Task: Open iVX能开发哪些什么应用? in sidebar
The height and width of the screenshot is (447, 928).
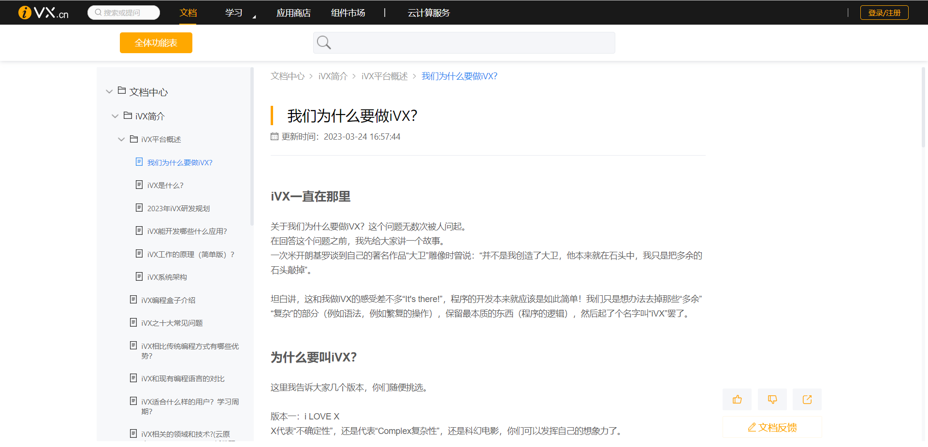Action: click(x=187, y=231)
